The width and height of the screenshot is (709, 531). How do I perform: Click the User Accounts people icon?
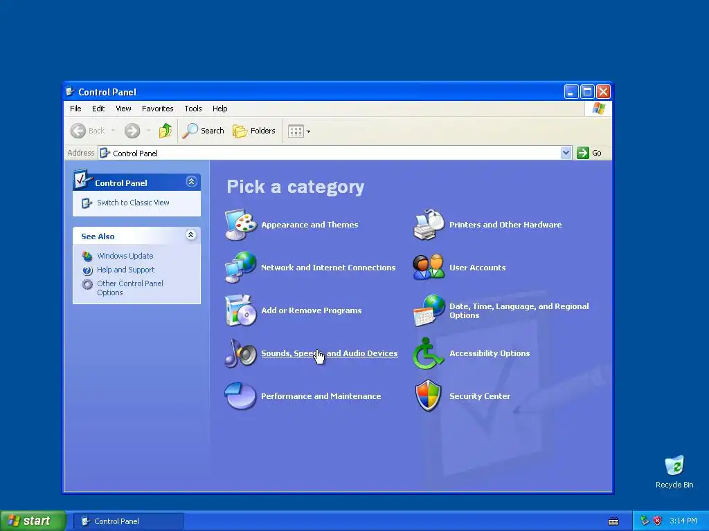[429, 268]
